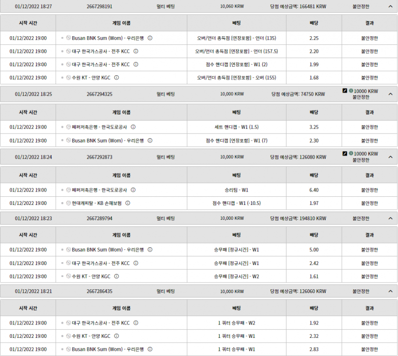The height and width of the screenshot is (356, 398).
Task: Click bet cell 점수 핸디캡 - W1 (7)
Action: 236,140
